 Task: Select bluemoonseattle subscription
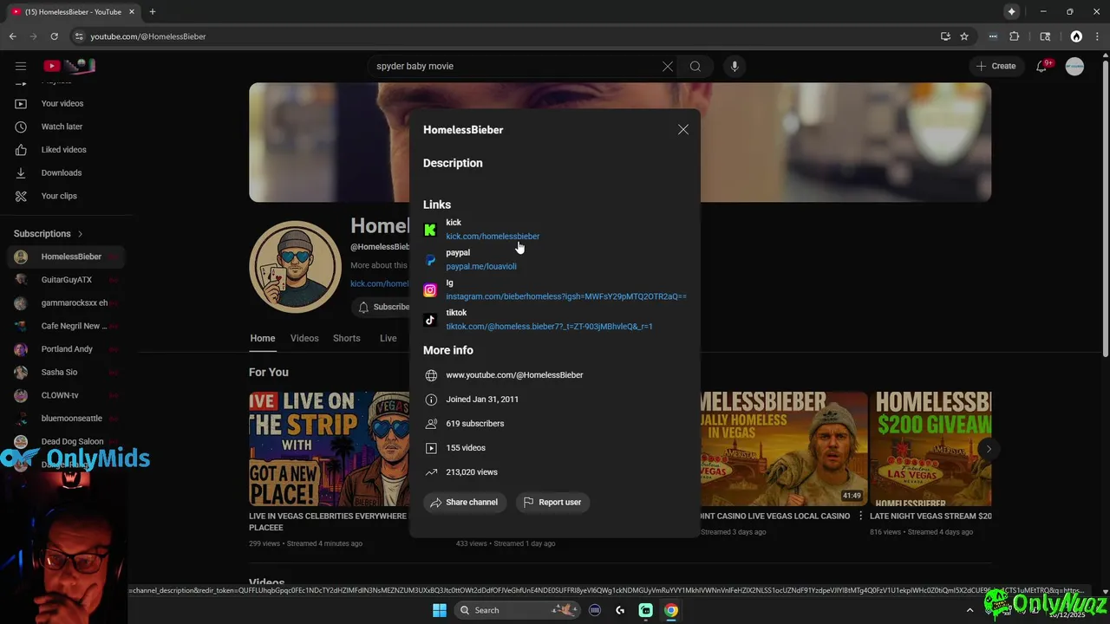pyautogui.click(x=66, y=419)
